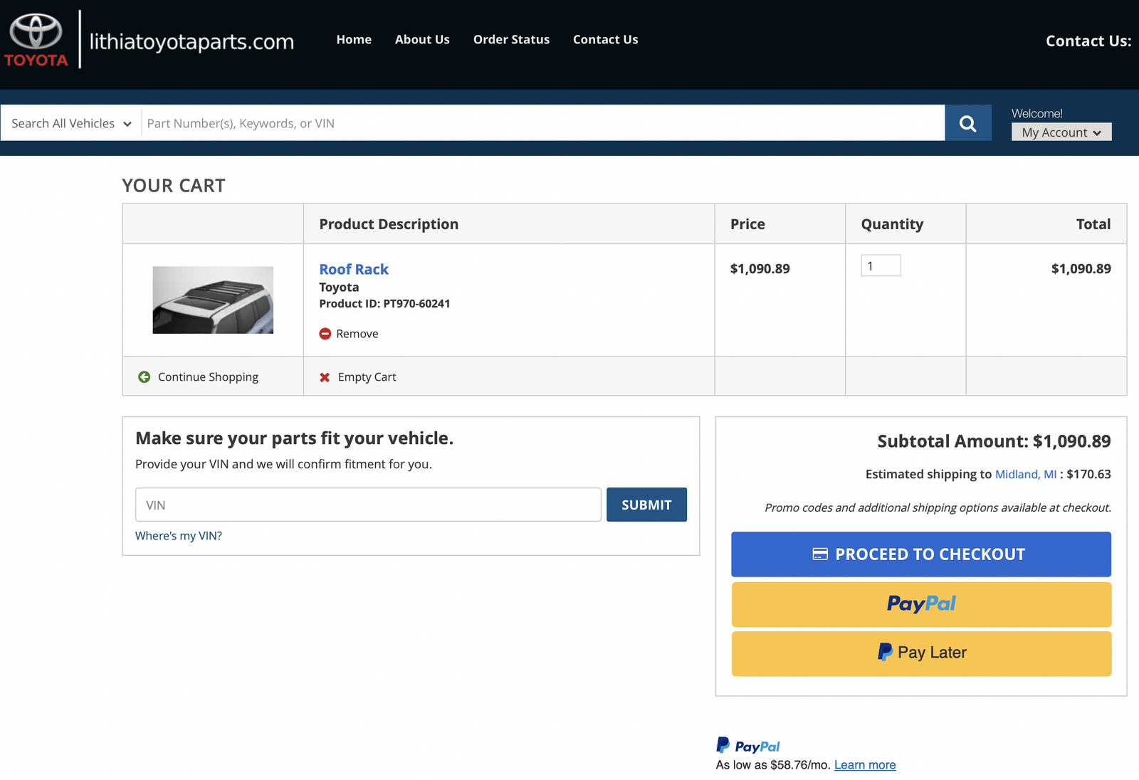Click the green Continue Shopping arrow icon
Image resolution: width=1139 pixels, height=780 pixels.
[145, 377]
